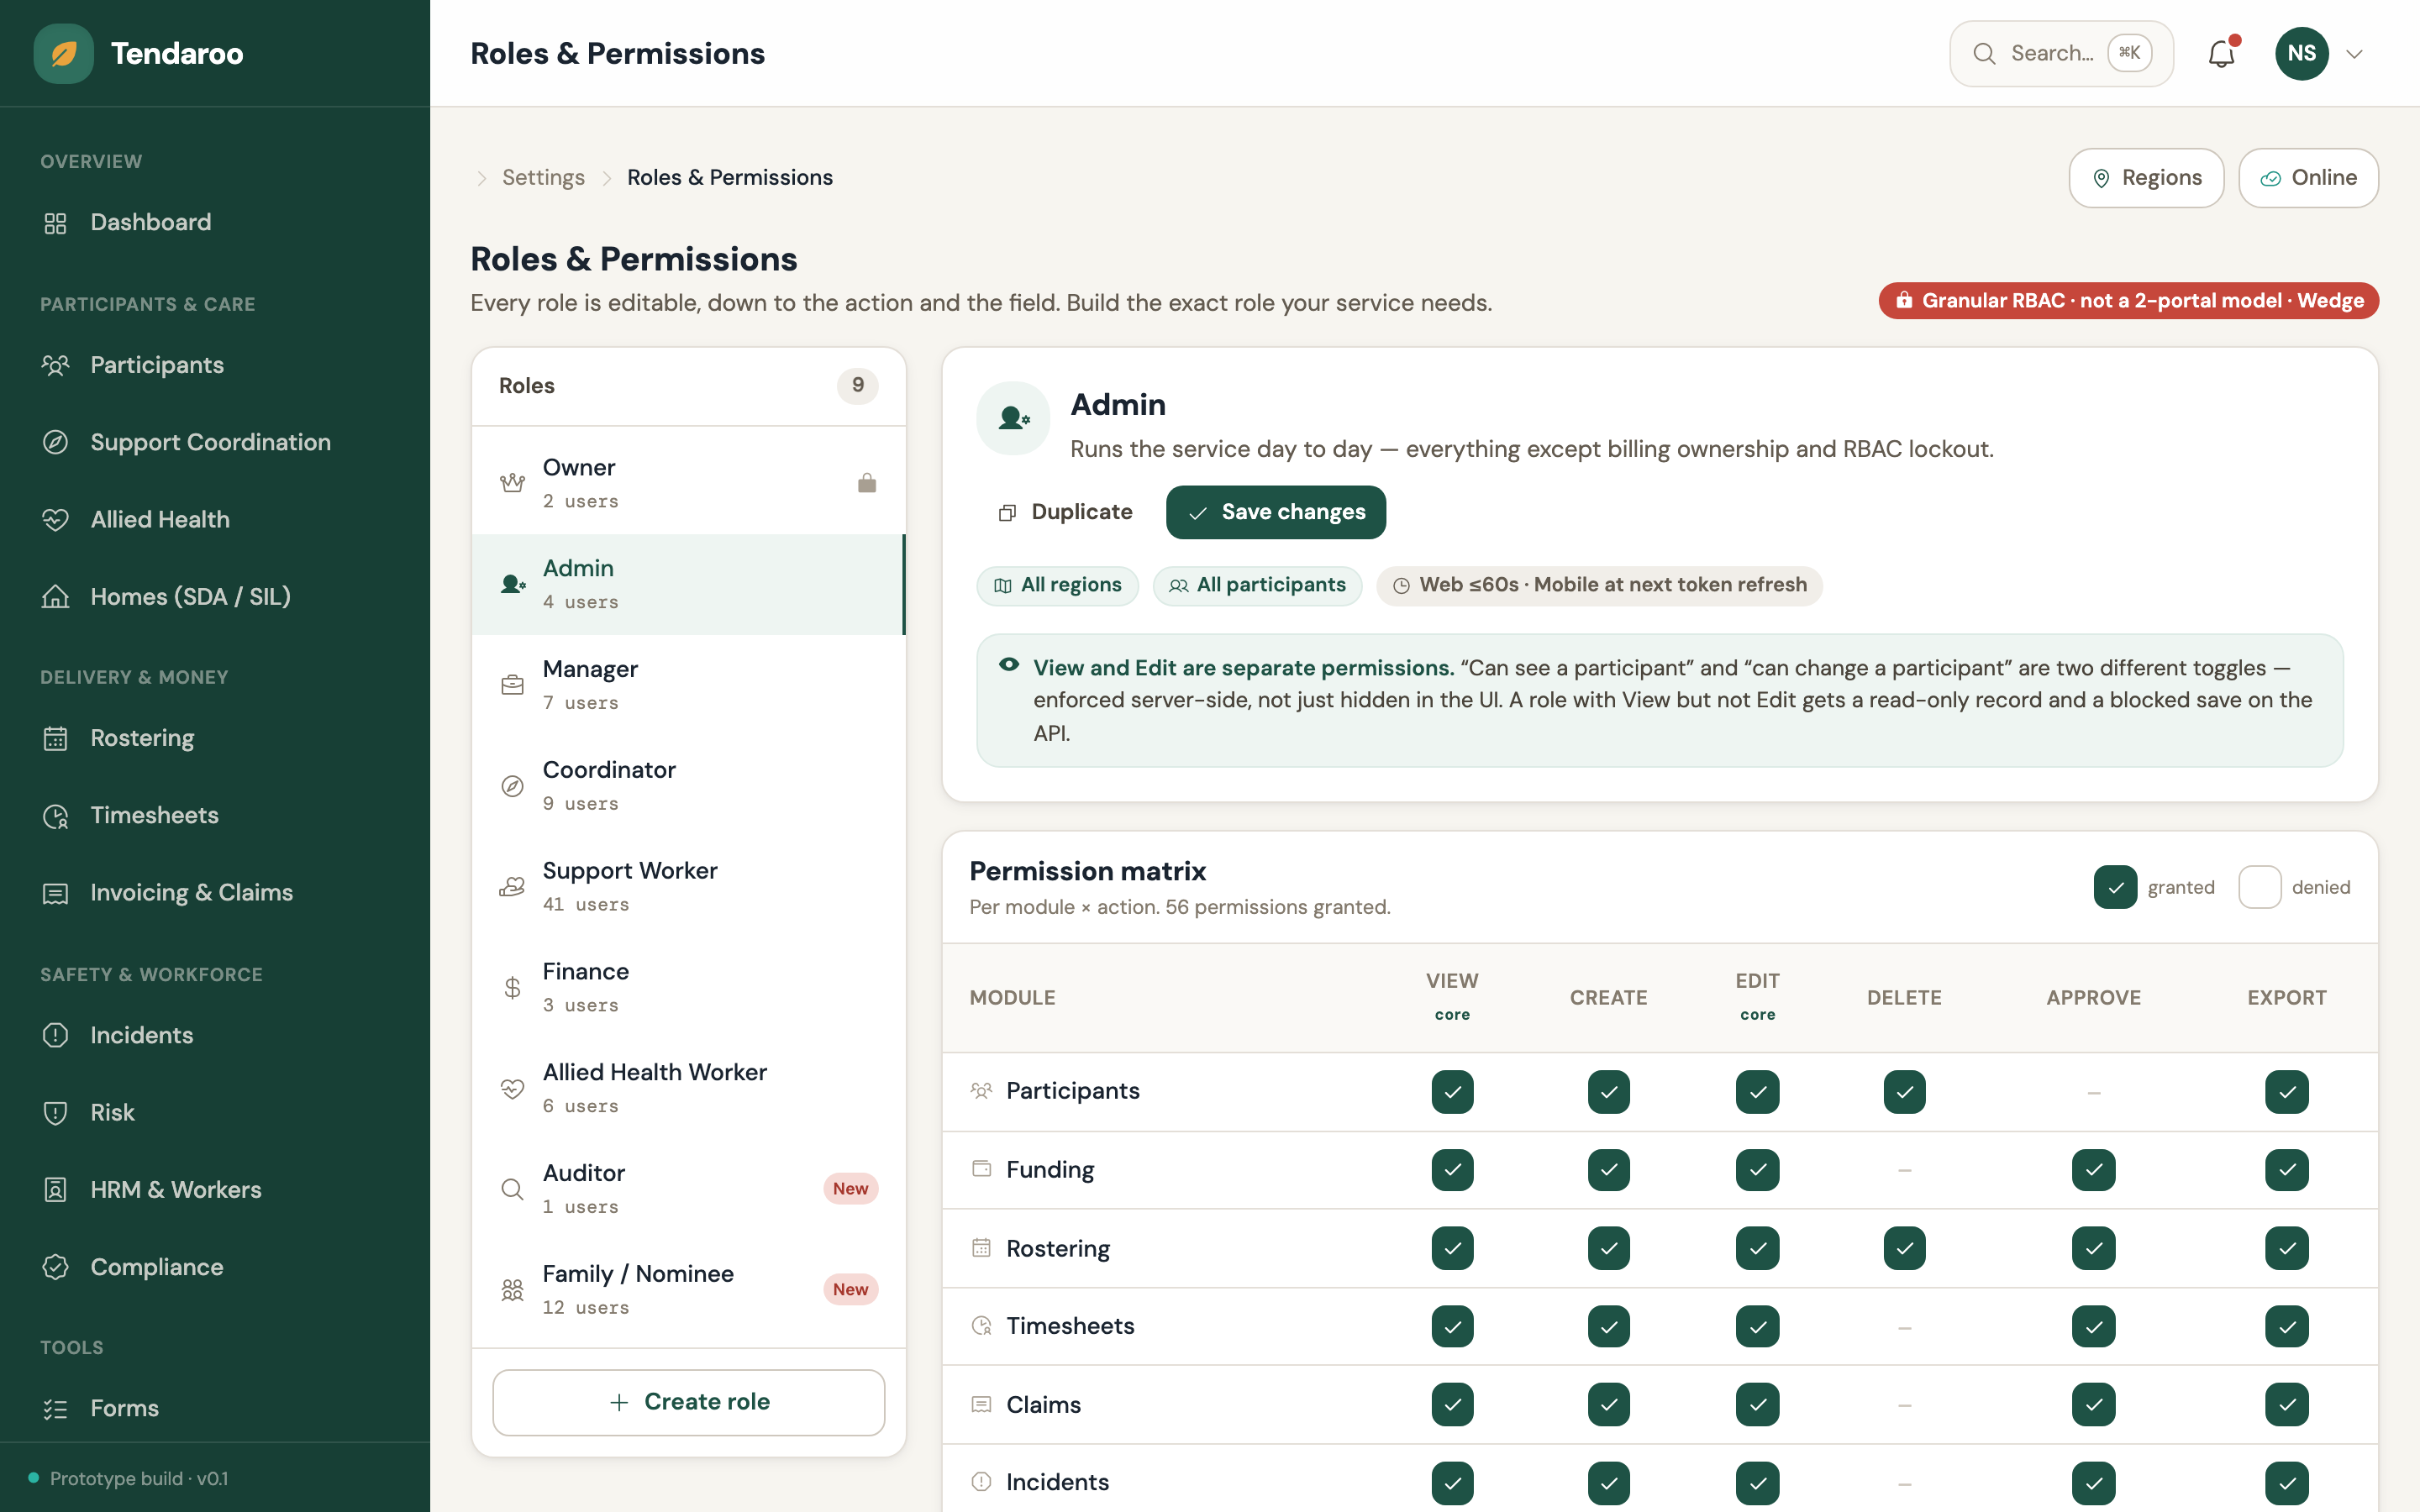Toggle Incidents Export permission
Screen dimensions: 2420x1512
2286,1482
